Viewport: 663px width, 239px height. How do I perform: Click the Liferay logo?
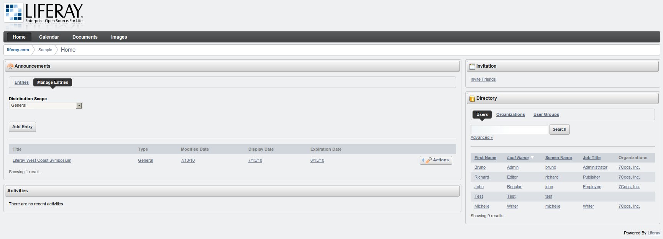(44, 13)
